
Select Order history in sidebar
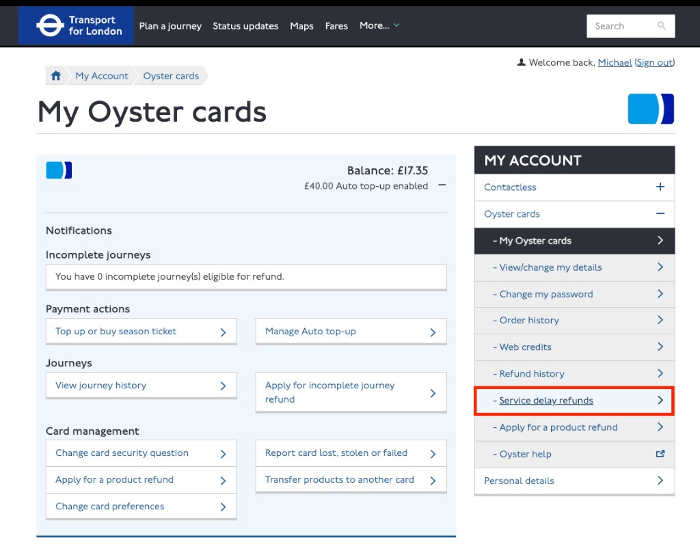pos(574,321)
